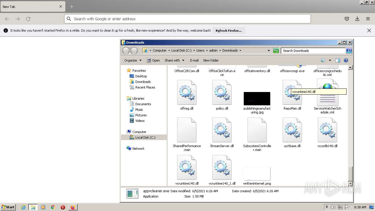Select the RepoMan.dll file icon

coord(292,92)
